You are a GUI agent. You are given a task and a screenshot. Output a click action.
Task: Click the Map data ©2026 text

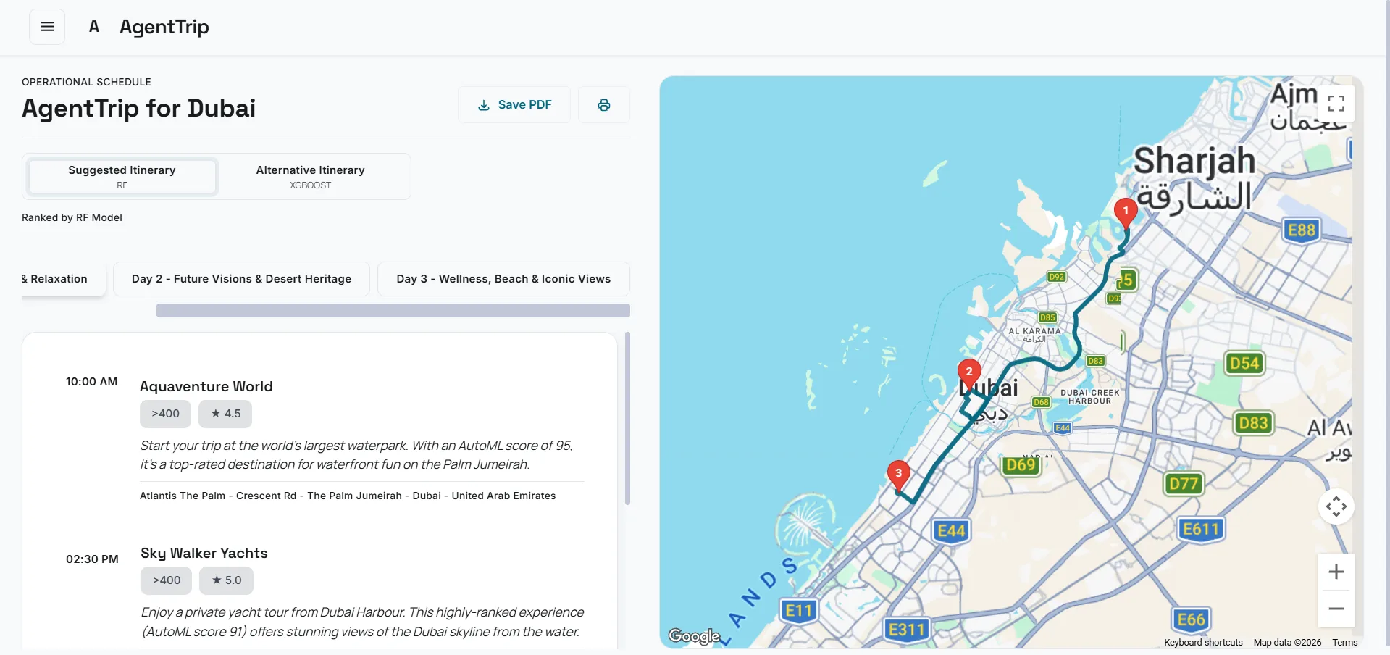(x=1287, y=643)
